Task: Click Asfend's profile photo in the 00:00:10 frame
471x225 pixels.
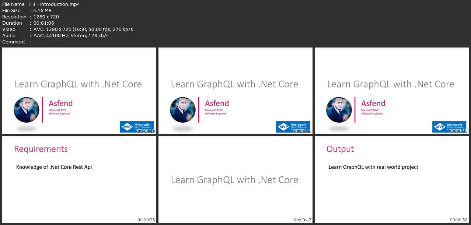Action: pyautogui.click(x=27, y=110)
